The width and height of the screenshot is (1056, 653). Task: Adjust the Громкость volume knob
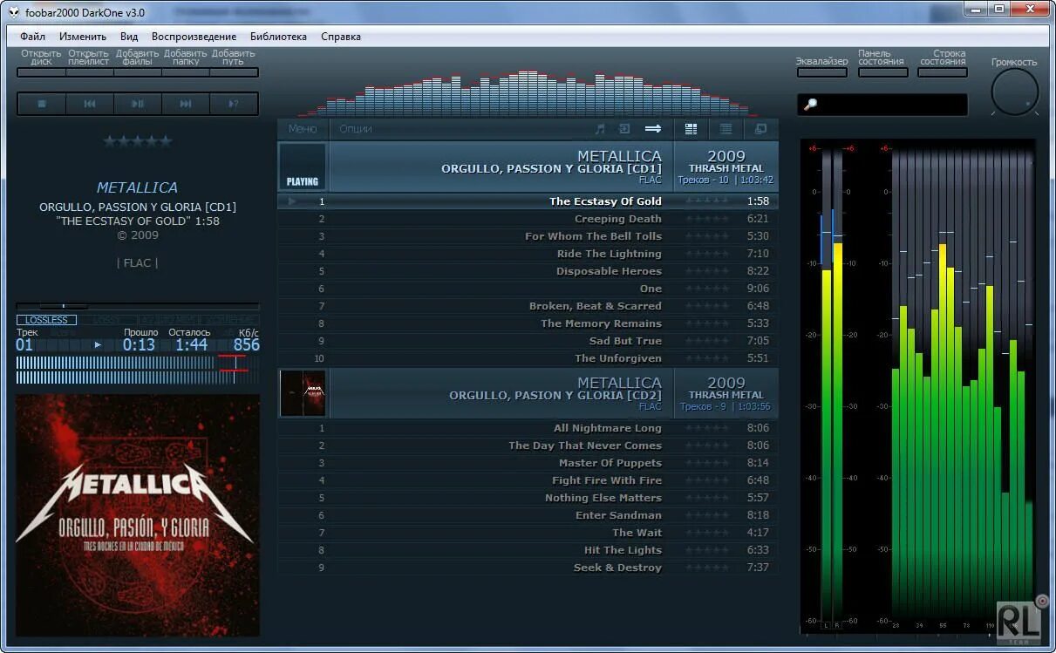[1015, 92]
